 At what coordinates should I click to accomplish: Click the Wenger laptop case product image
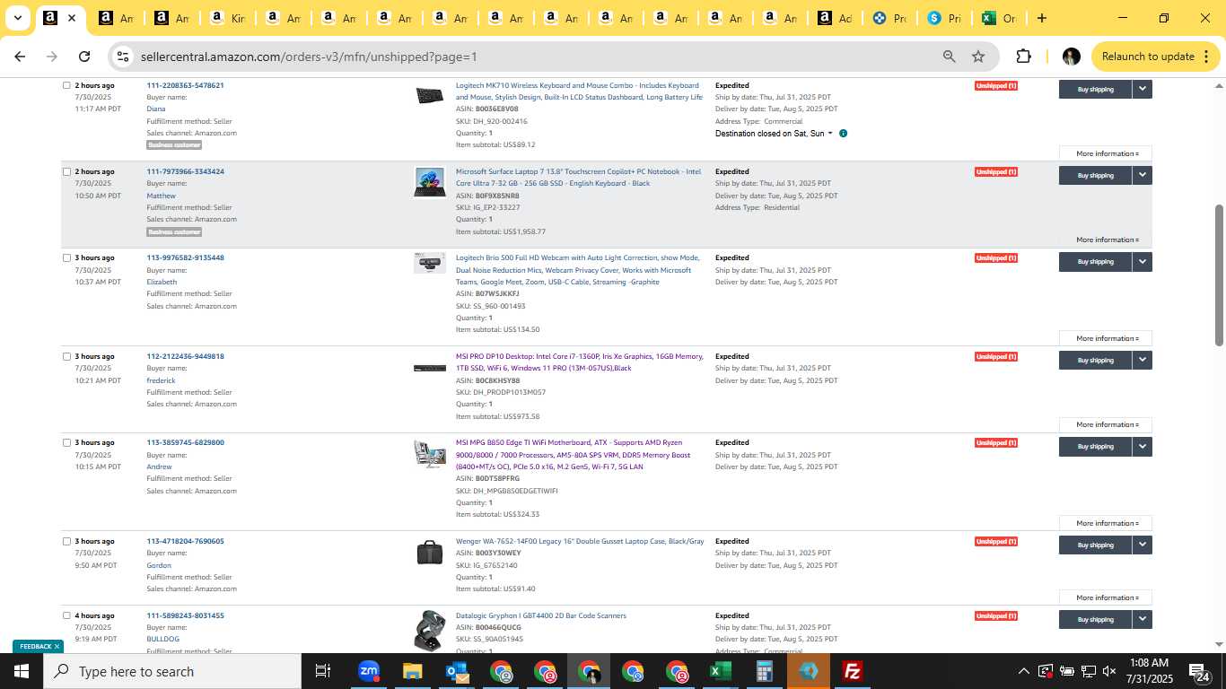pyautogui.click(x=430, y=553)
